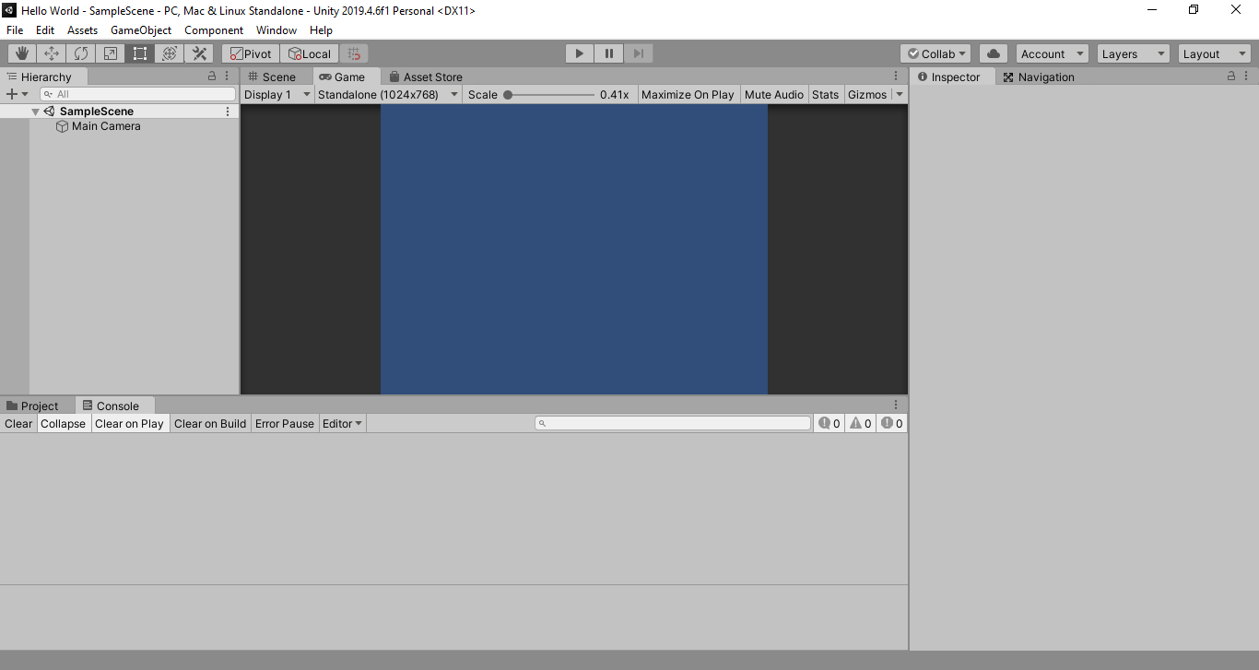Open the GameObject menu
This screenshot has width=1259, height=670.
140,29
